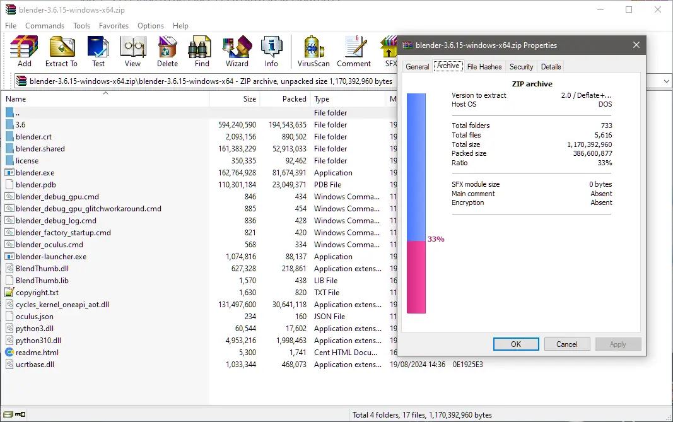Open the Tools menu
This screenshot has height=422, width=673.
(x=81, y=26)
